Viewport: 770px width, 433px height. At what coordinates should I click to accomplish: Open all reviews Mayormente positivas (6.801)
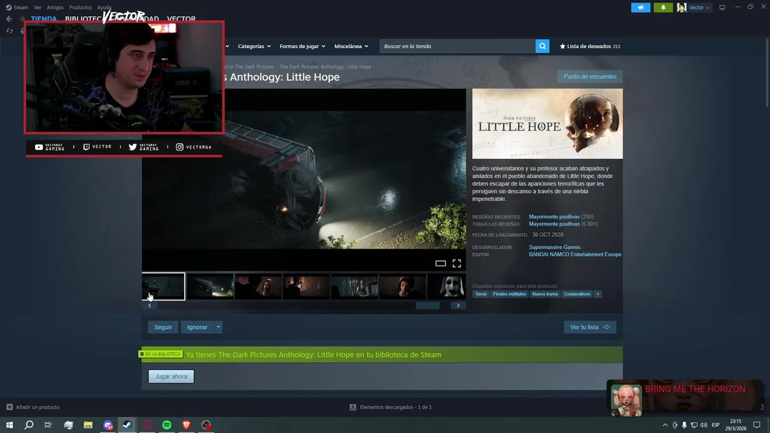[x=554, y=224]
